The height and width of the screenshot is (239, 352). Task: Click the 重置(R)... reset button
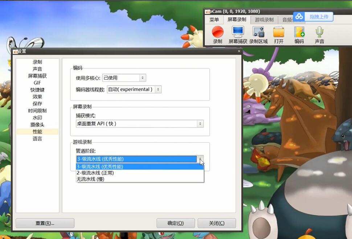pyautogui.click(x=45, y=223)
